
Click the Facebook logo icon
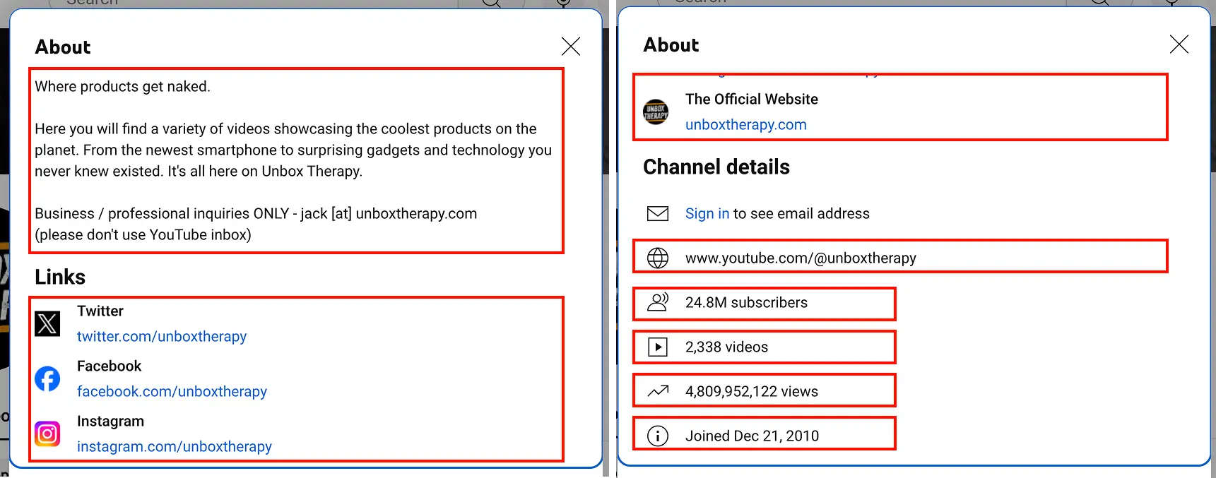(47, 379)
